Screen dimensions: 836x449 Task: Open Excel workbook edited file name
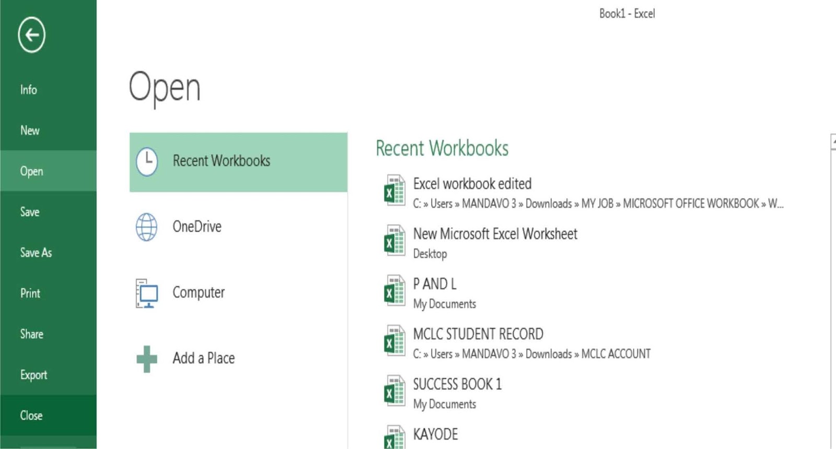pos(472,184)
